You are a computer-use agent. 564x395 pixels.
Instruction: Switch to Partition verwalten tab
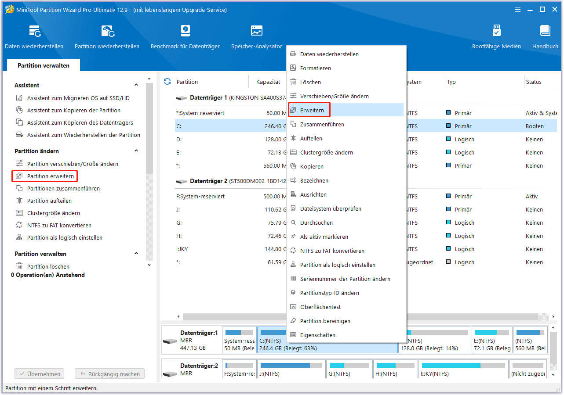click(44, 65)
